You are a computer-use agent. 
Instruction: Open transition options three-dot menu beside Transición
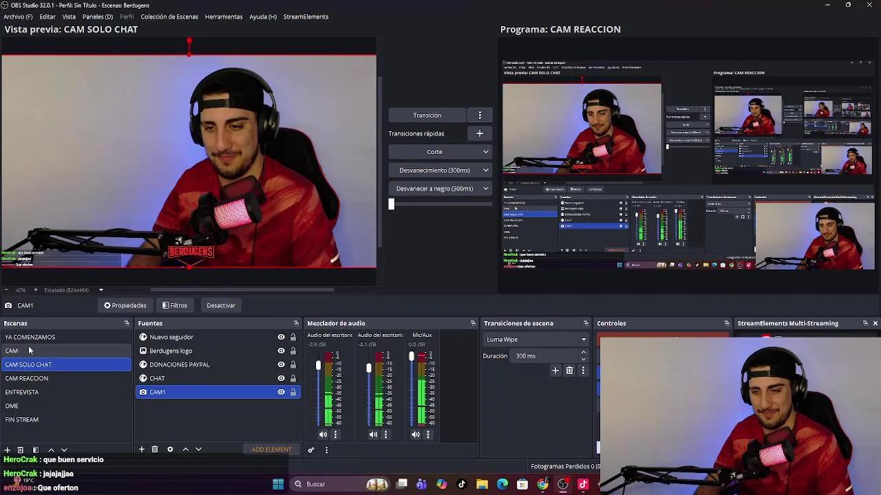[480, 115]
